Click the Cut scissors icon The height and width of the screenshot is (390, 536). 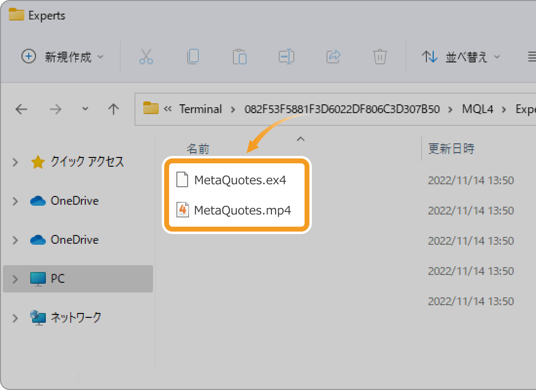point(146,57)
